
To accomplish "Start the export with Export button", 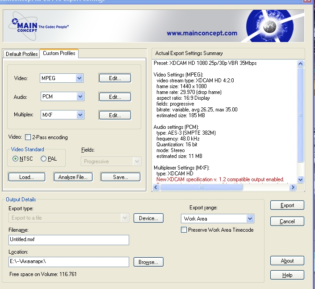I will (287, 205).
